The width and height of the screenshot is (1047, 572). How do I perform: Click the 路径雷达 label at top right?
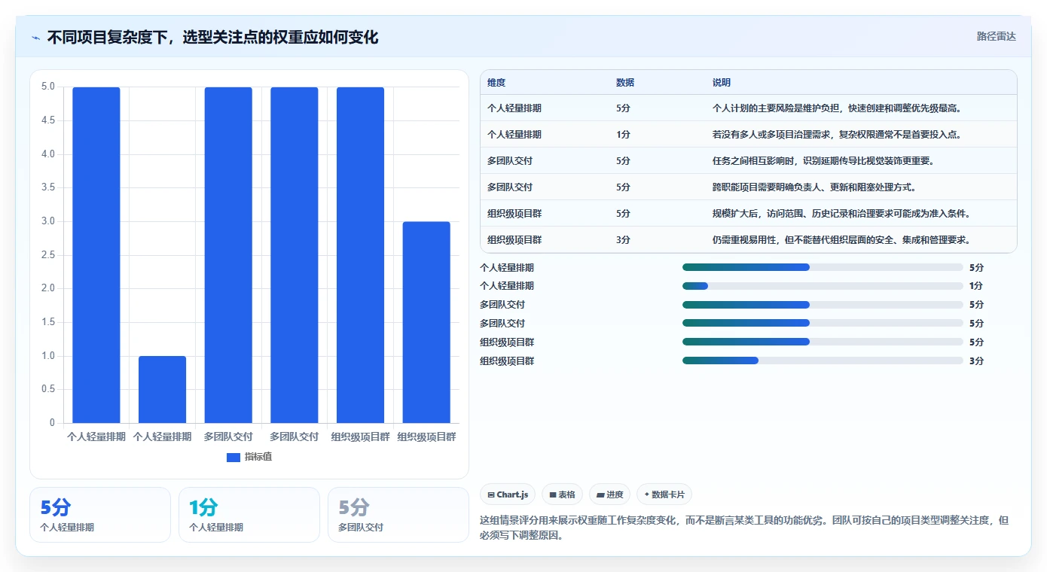(x=996, y=36)
